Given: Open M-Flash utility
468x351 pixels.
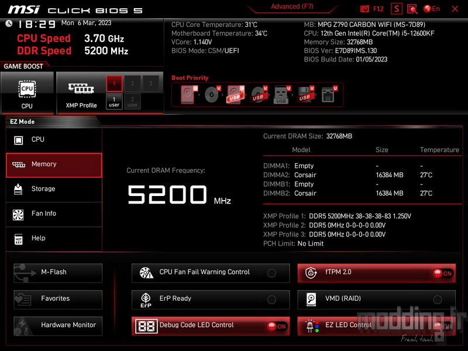Looking at the screenshot, I should tap(58, 273).
